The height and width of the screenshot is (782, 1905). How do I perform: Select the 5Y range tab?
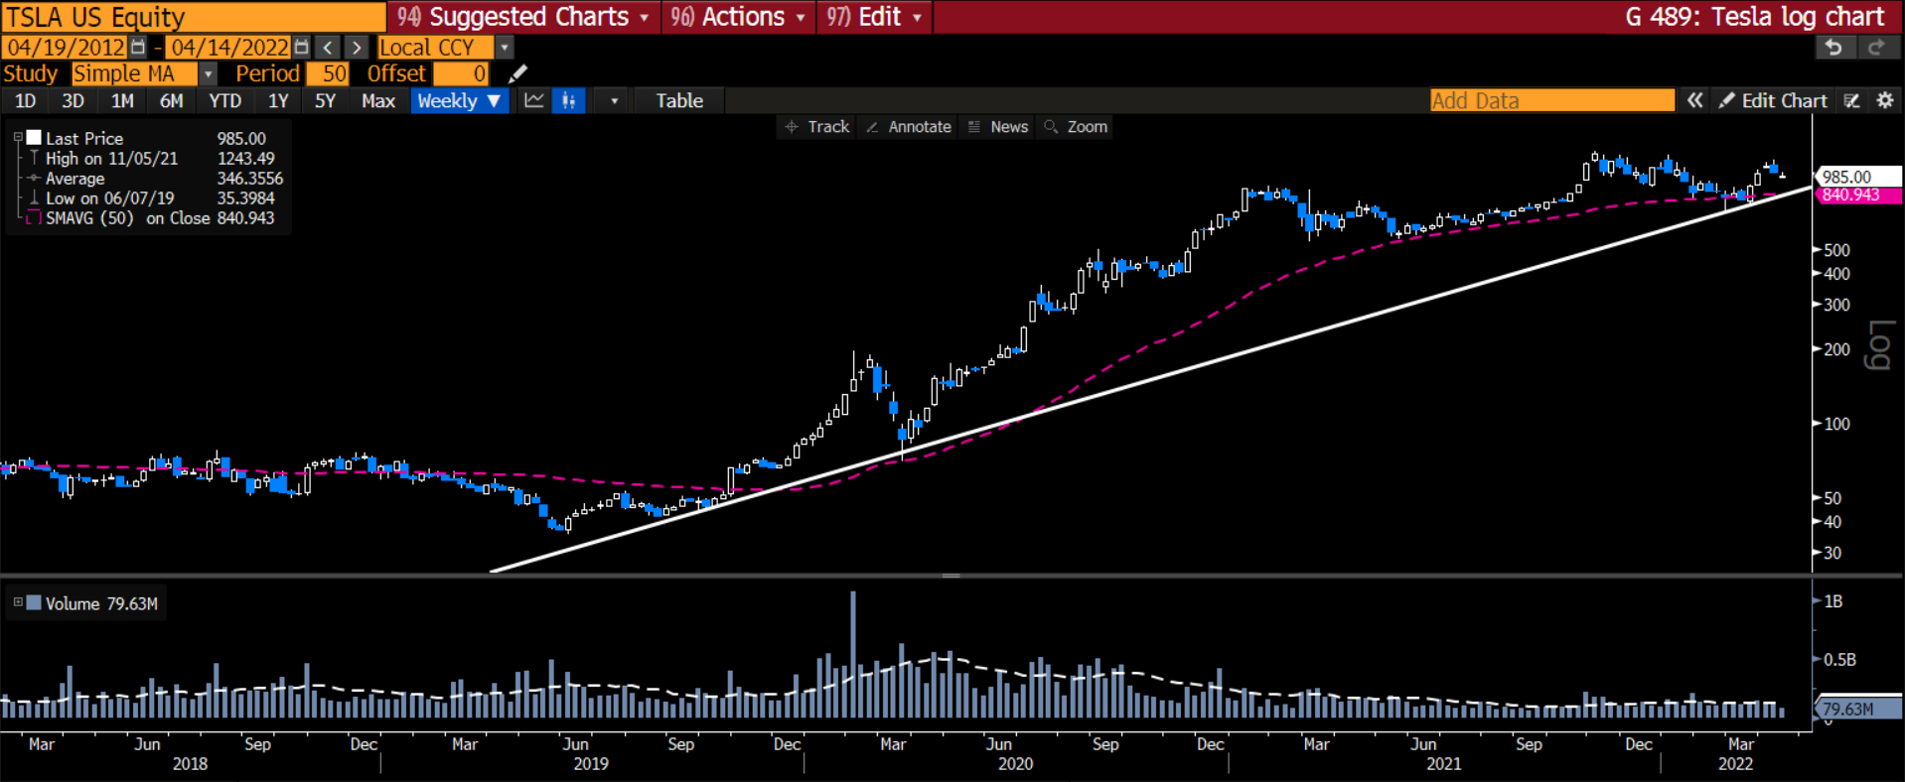(325, 100)
